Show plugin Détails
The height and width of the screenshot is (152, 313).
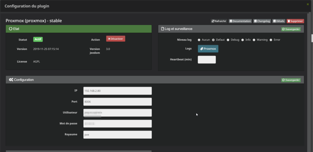(x=279, y=21)
